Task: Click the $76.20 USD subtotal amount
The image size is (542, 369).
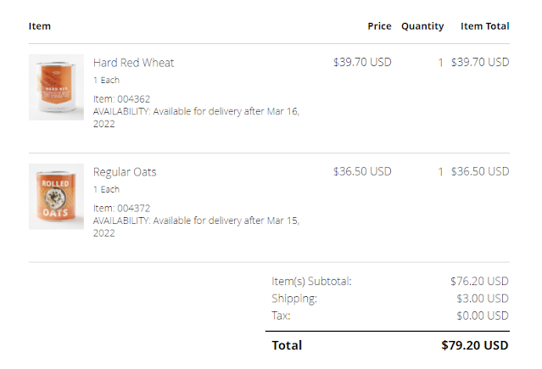Action: pos(479,281)
